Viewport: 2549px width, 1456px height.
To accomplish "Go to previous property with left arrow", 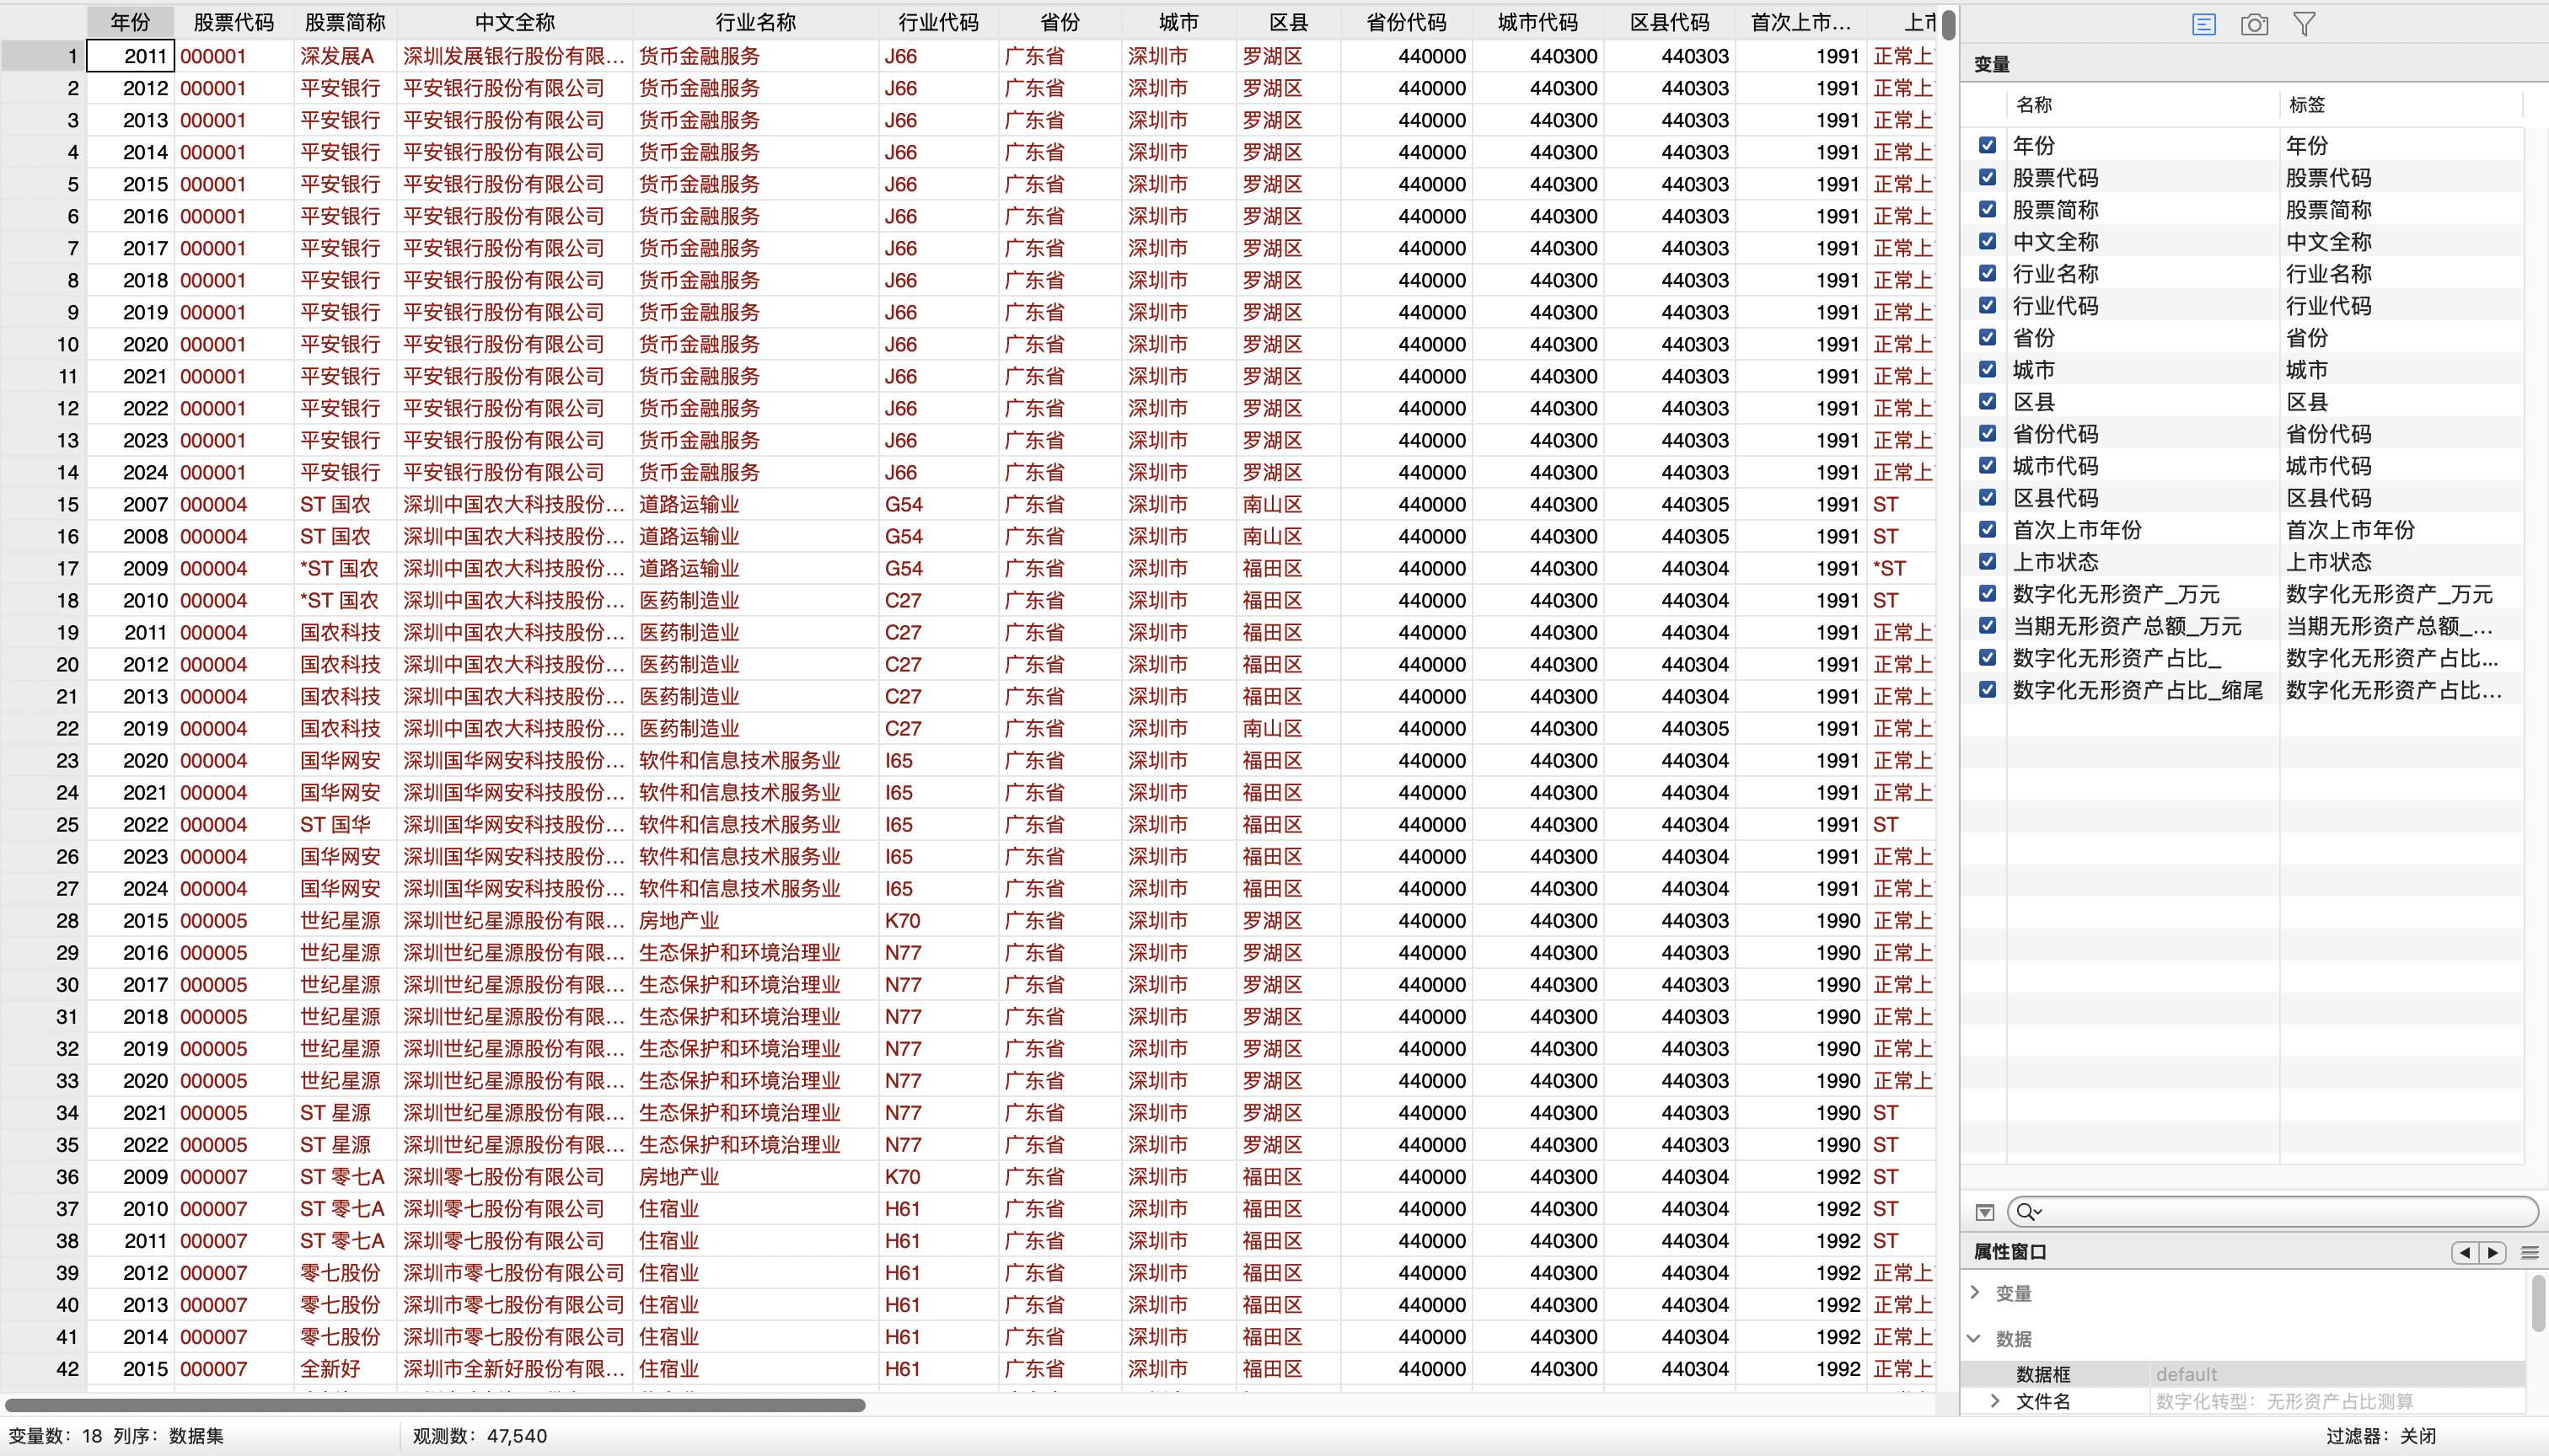I will [x=2465, y=1252].
